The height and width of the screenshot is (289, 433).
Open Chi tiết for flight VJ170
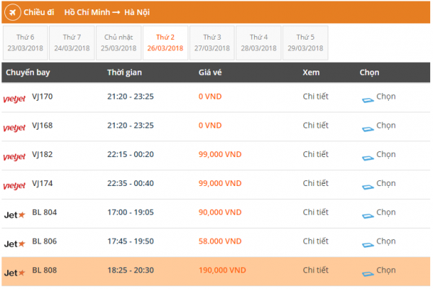click(x=315, y=97)
